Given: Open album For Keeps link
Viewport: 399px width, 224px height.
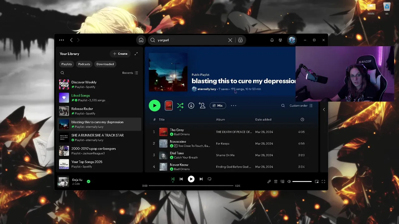Looking at the screenshot, I should pyautogui.click(x=223, y=143).
